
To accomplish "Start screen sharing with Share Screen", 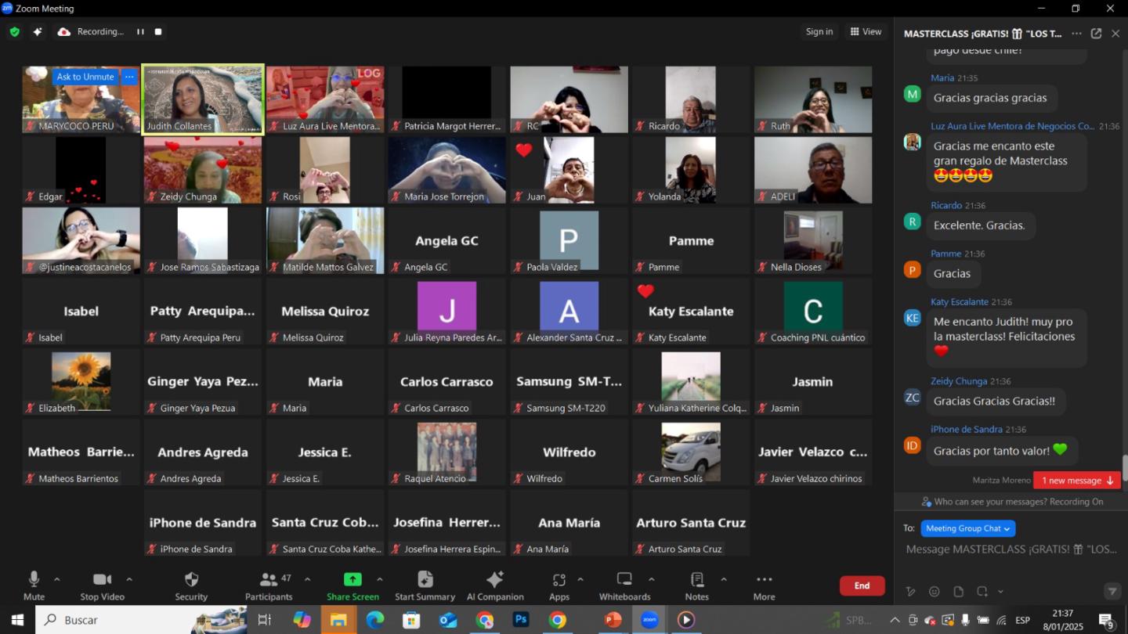I will [352, 586].
